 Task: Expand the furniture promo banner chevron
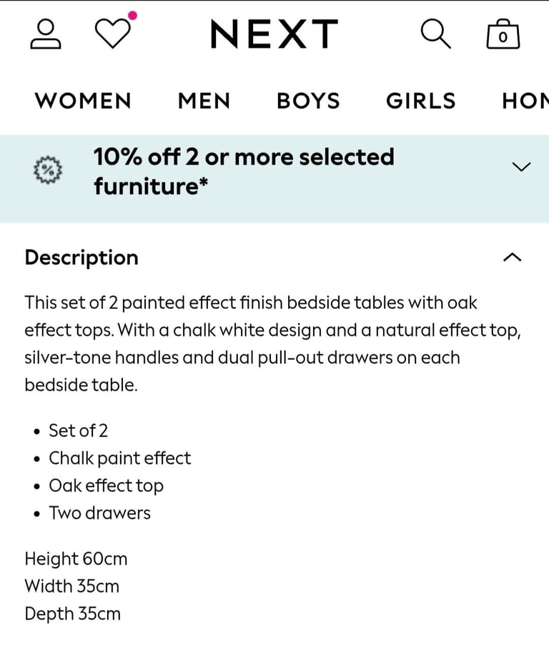pos(520,167)
